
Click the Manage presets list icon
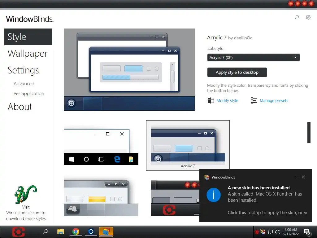[x=254, y=100]
